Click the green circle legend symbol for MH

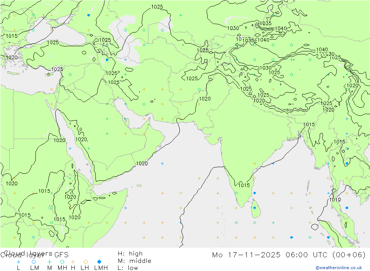(x=62, y=262)
